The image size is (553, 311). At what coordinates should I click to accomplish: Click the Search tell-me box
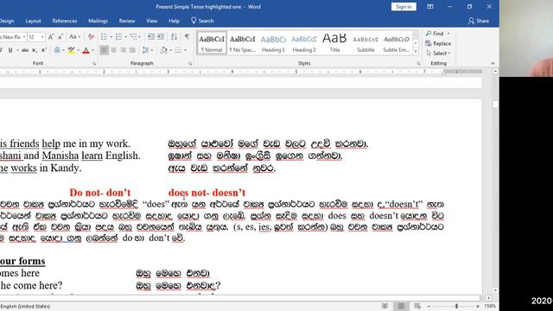pyautogui.click(x=202, y=21)
